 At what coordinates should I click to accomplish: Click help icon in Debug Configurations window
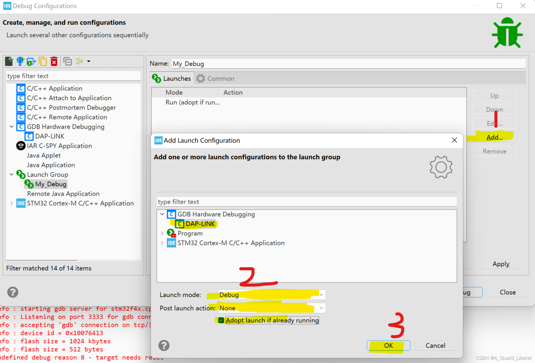[13, 292]
